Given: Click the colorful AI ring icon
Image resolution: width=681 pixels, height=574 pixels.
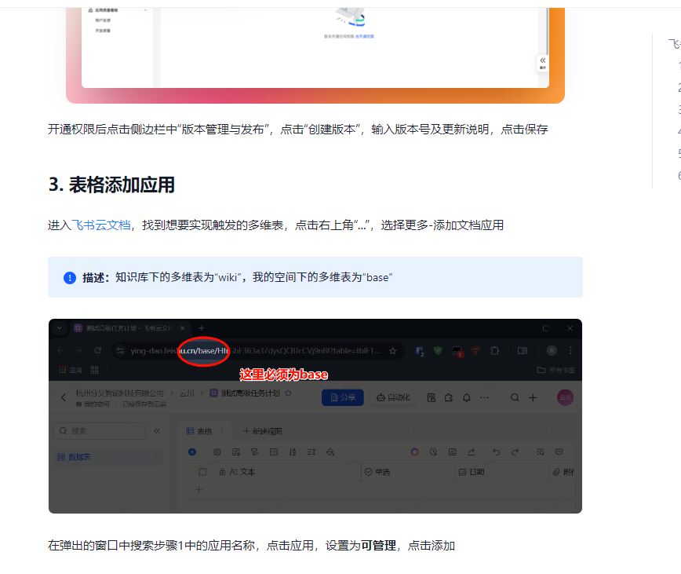Looking at the screenshot, I should 414,452.
